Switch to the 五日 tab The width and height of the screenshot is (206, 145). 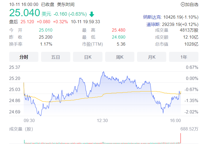tap(56, 57)
